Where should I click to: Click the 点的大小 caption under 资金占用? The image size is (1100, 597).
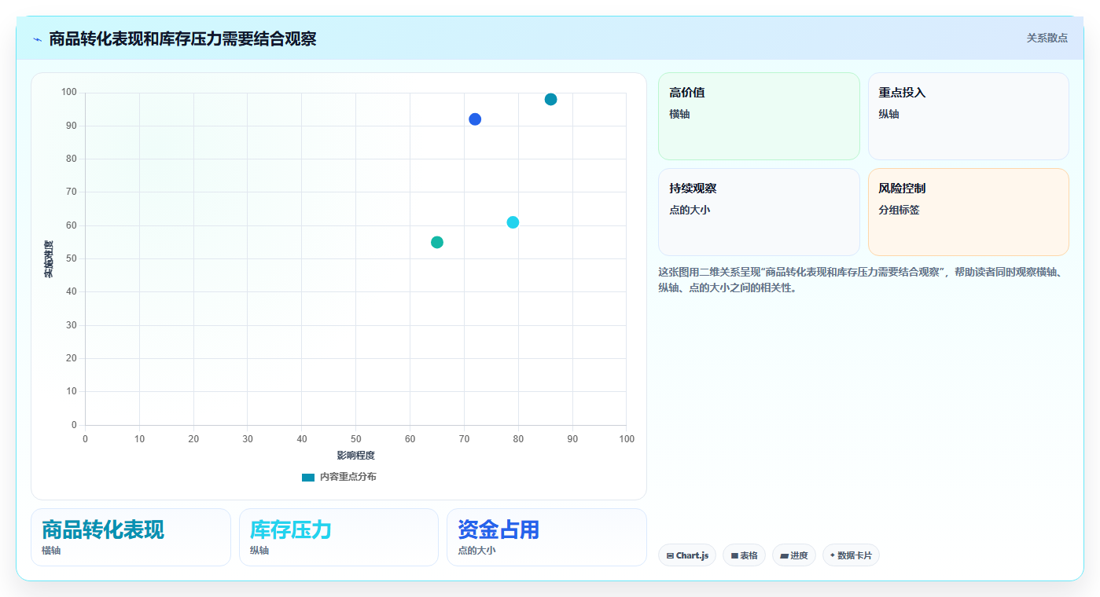pyautogui.click(x=476, y=551)
